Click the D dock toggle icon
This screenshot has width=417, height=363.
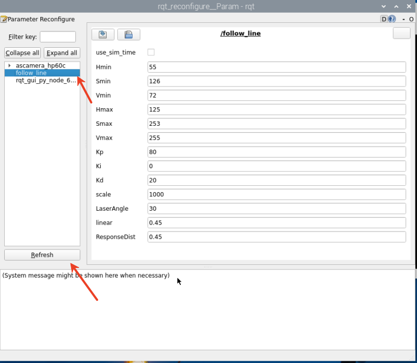tap(384, 19)
